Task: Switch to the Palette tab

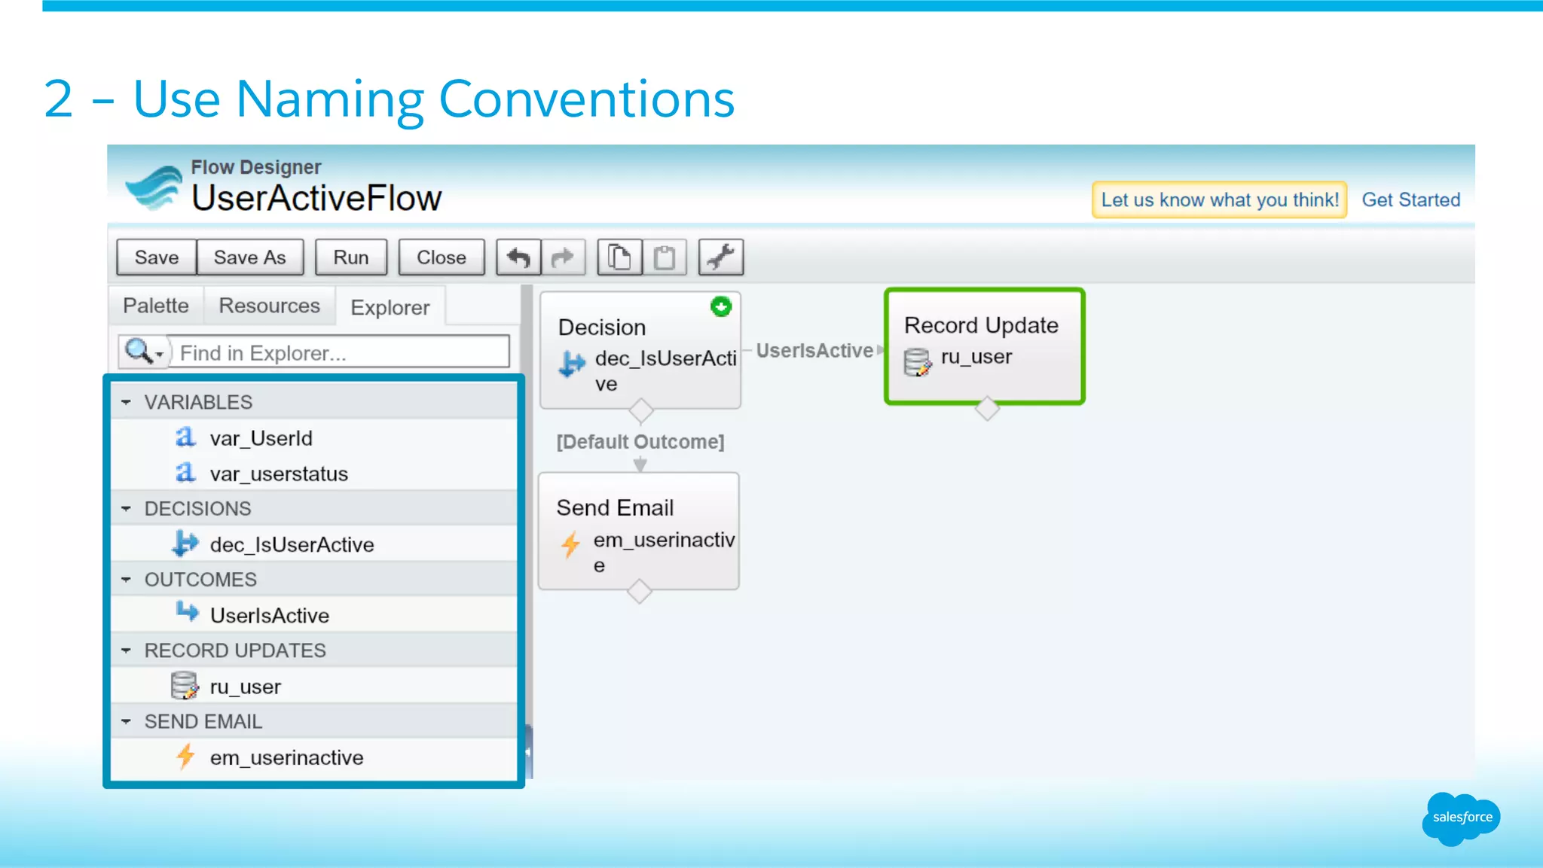Action: (156, 306)
